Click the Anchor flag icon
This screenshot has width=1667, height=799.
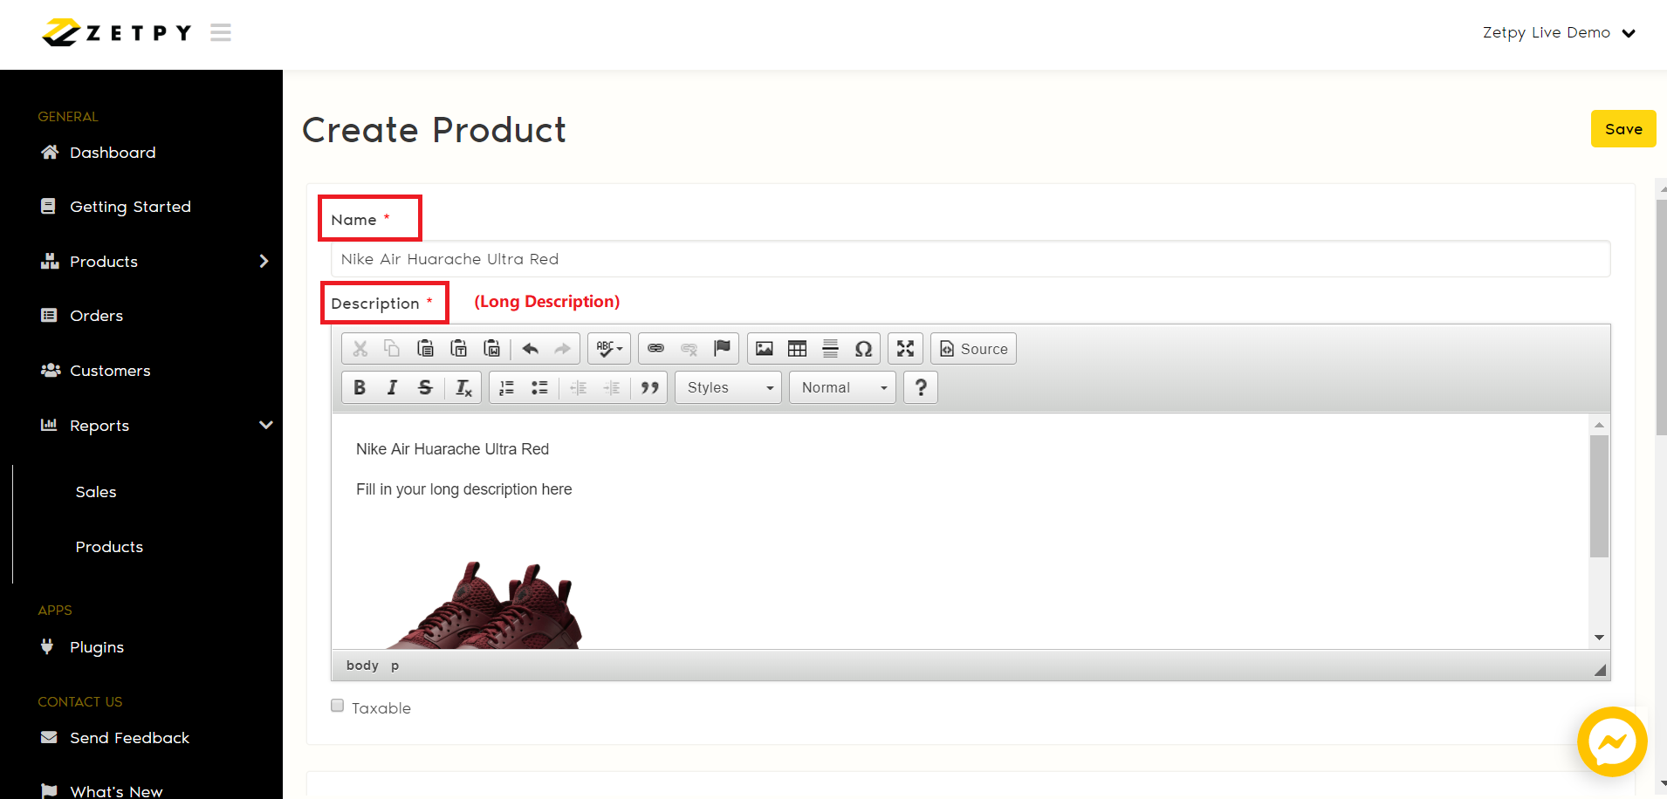[722, 349]
